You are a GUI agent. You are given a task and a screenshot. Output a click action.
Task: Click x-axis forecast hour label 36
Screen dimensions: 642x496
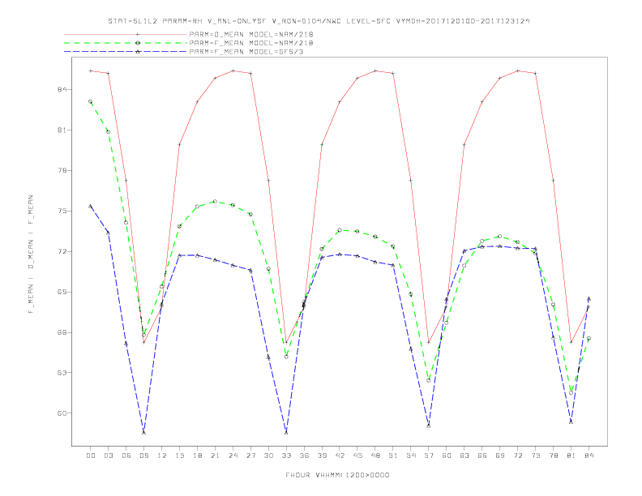click(304, 455)
